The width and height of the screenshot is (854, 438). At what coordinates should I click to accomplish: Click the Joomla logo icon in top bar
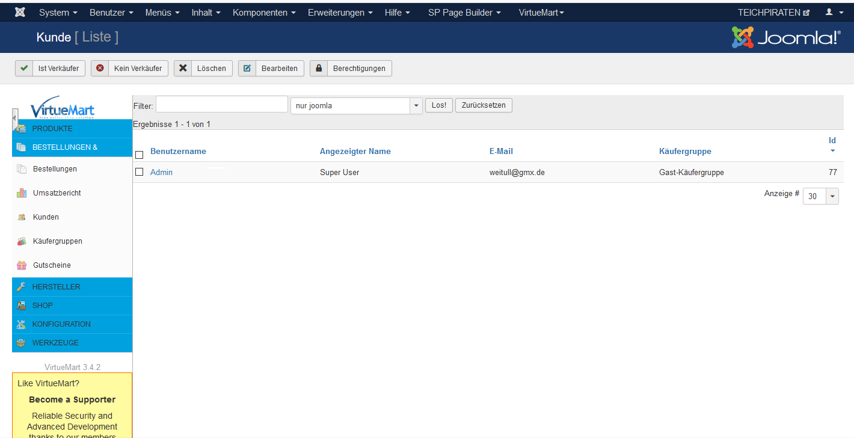pyautogui.click(x=20, y=12)
